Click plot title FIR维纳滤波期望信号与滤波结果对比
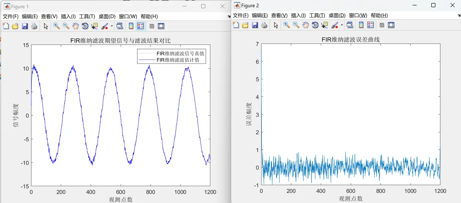Image resolution: width=461 pixels, height=203 pixels. (x=121, y=40)
